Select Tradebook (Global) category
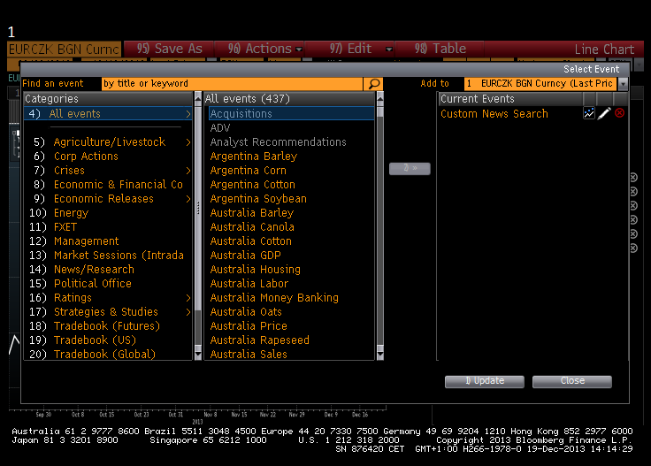The image size is (651, 466). click(x=104, y=355)
